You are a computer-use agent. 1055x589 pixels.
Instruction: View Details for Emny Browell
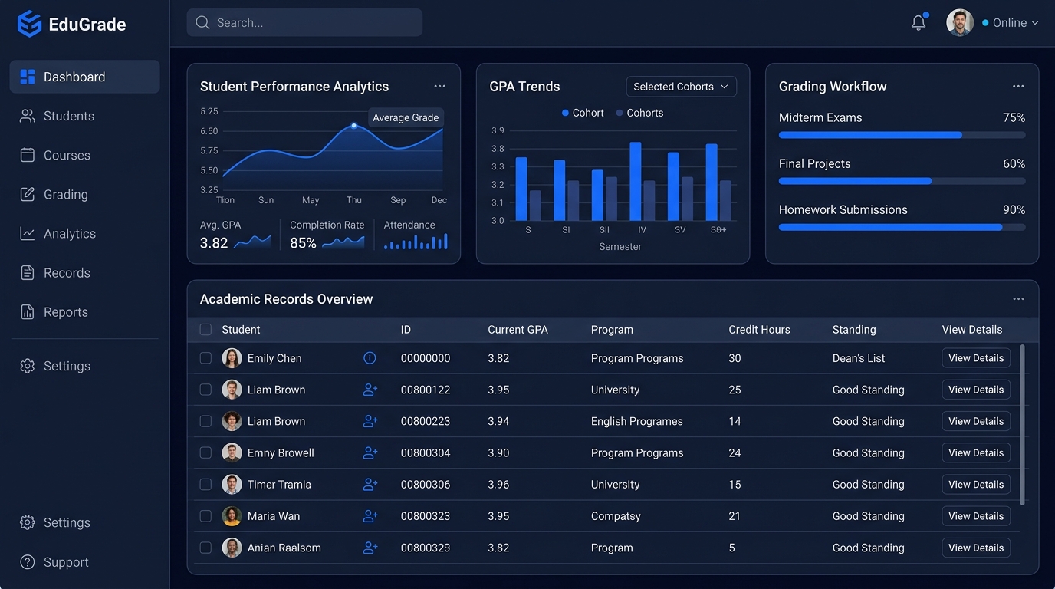pyautogui.click(x=976, y=452)
